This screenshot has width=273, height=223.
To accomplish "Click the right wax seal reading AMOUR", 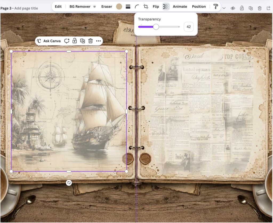I will 145,158.
